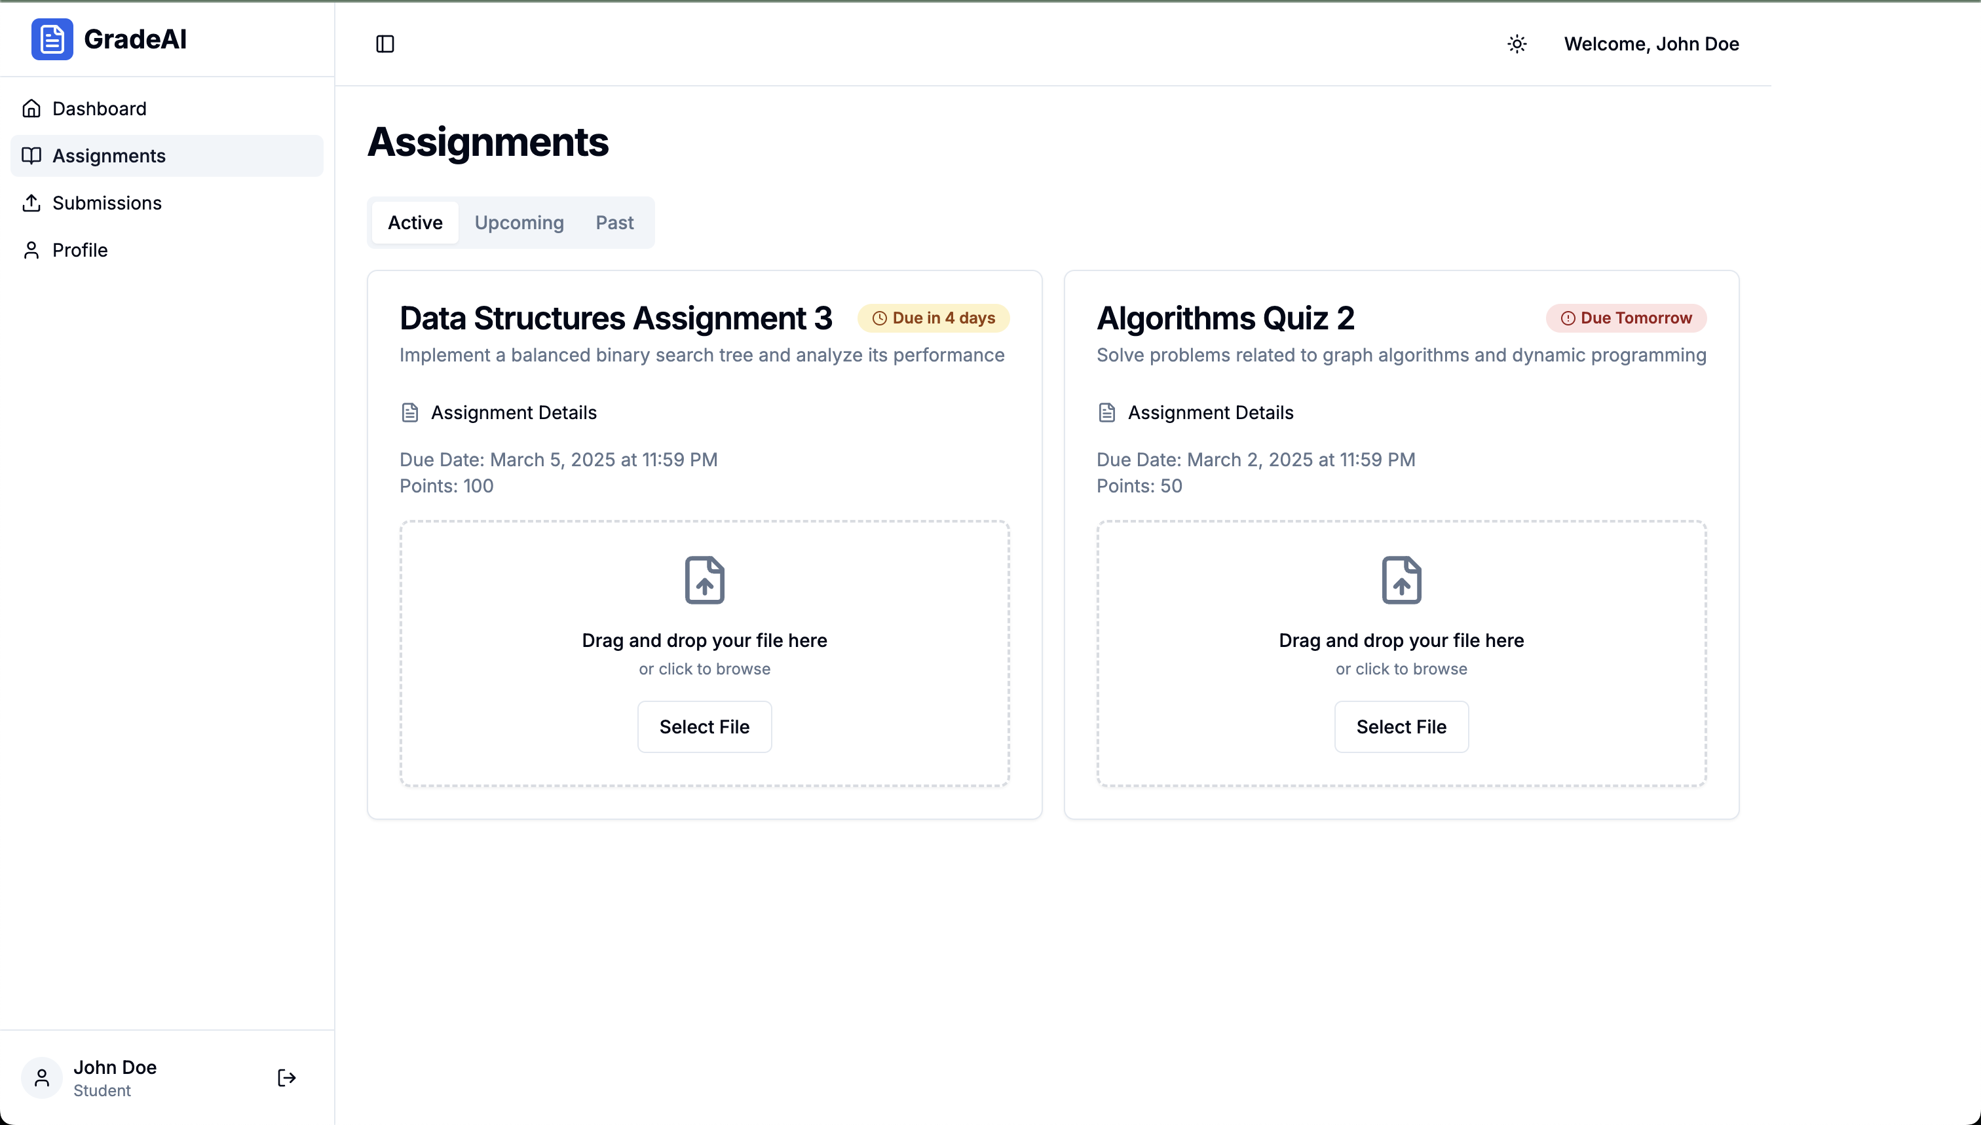Open Dashboard from the sidebar
Image resolution: width=1981 pixels, height=1125 pixels.
pyautogui.click(x=99, y=109)
